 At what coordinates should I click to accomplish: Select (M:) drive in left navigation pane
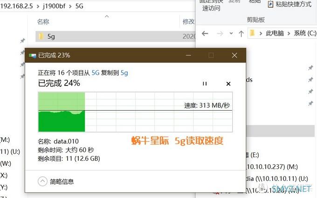pyautogui.click(x=5, y=140)
